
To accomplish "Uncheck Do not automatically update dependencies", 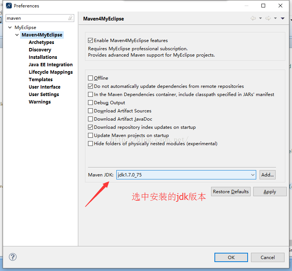I will click(90, 86).
